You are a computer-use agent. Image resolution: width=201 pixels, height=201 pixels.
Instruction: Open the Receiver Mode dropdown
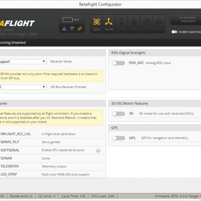23,61
